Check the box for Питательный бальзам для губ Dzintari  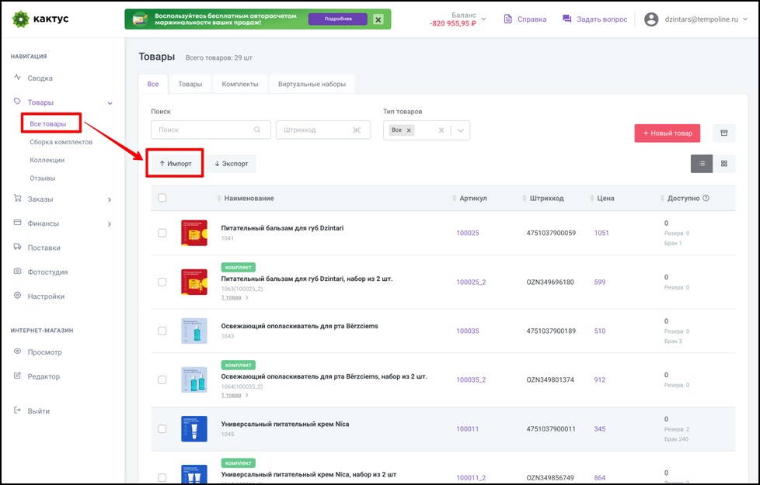pos(162,233)
